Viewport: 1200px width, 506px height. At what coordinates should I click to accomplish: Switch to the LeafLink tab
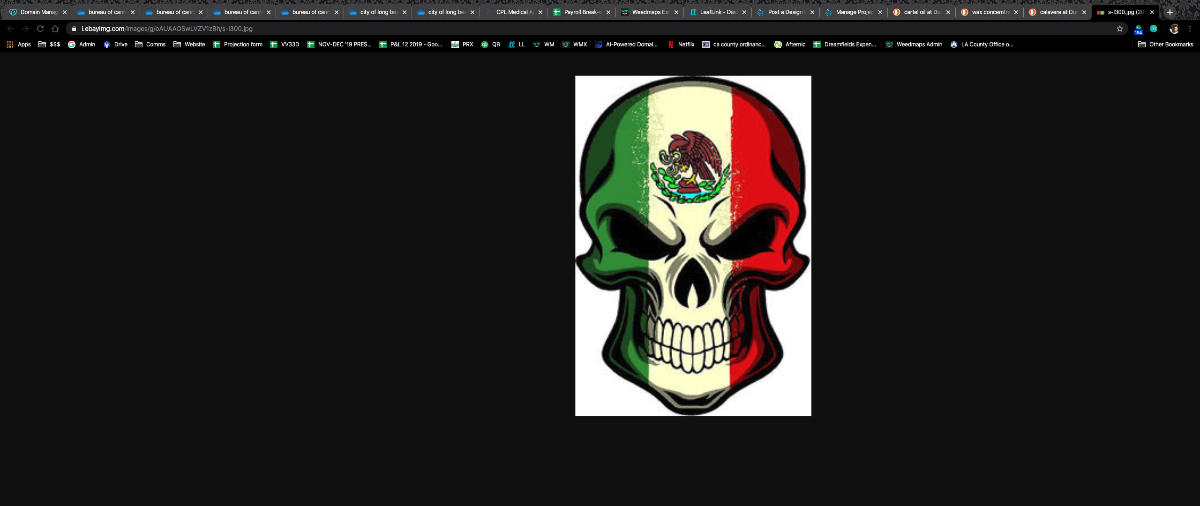click(x=717, y=12)
